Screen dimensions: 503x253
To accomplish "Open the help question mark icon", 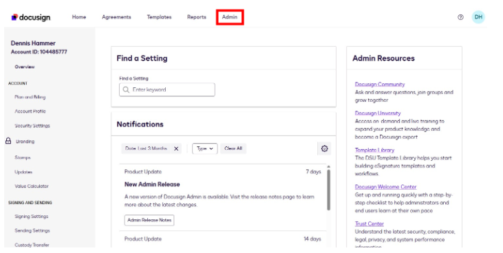I will click(460, 17).
